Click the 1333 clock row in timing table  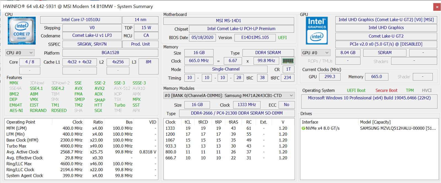229,128
